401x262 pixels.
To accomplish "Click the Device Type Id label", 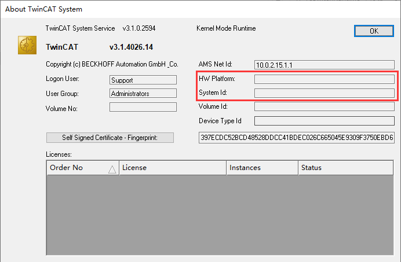I will [x=220, y=121].
